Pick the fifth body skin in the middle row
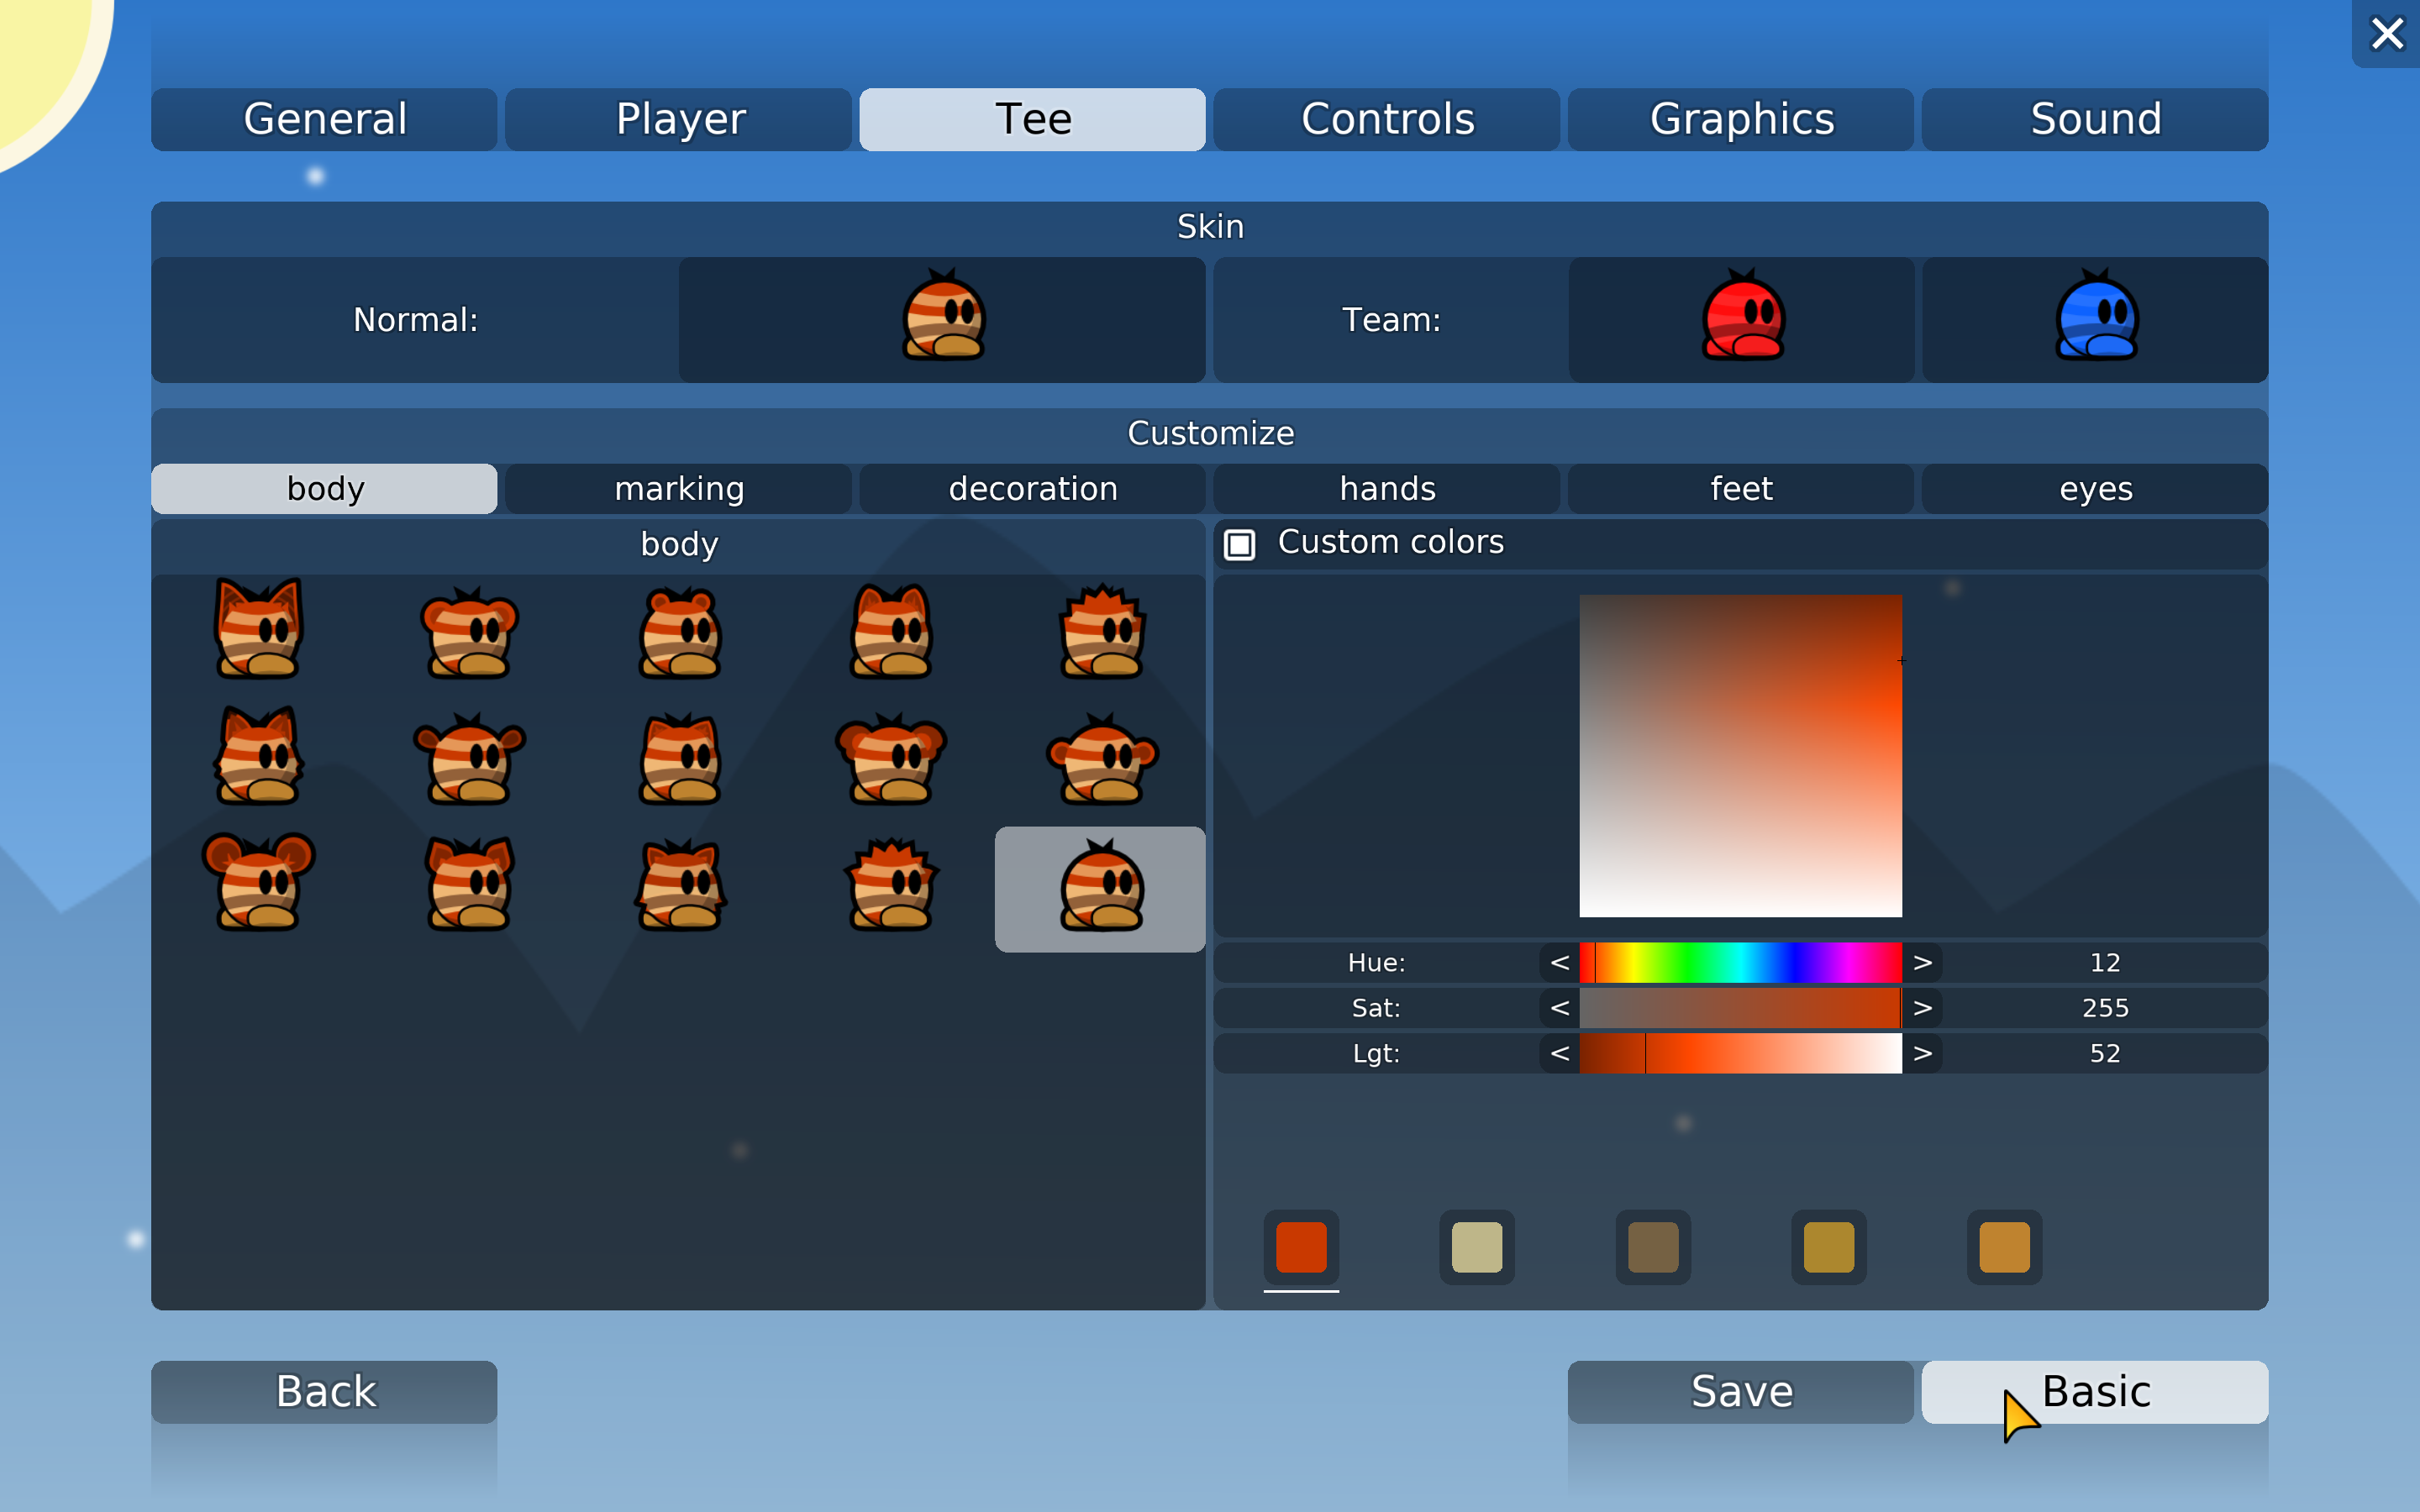 click(x=1102, y=759)
